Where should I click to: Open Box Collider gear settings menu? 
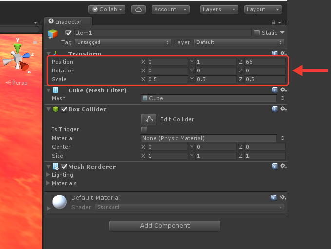click(x=283, y=109)
